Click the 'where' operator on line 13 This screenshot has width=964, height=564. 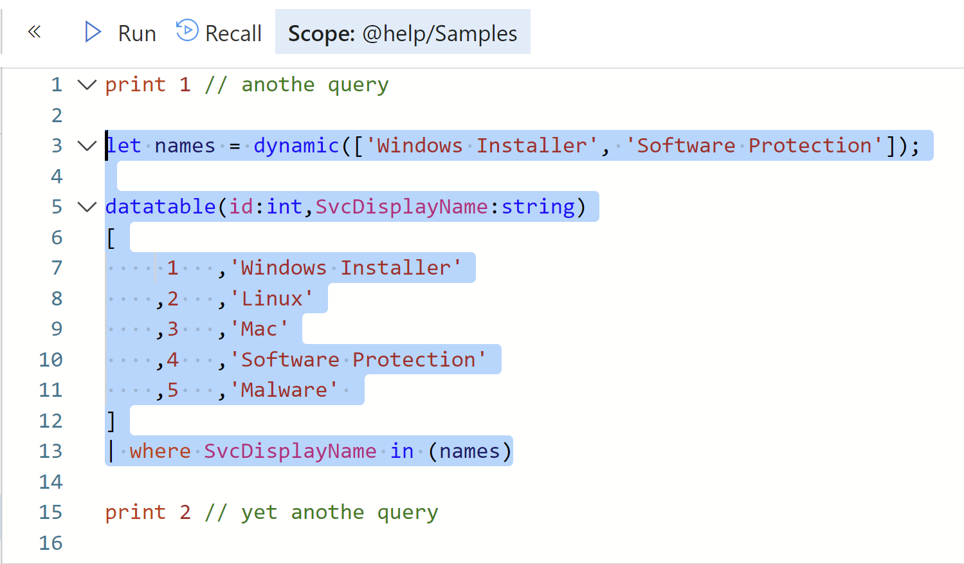161,451
